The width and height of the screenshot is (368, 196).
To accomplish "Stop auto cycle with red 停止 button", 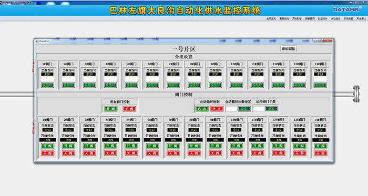I will coord(217,109).
